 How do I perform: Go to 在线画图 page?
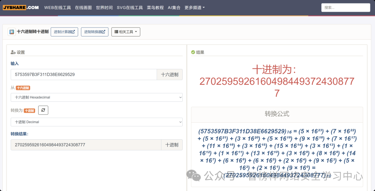point(83,7)
